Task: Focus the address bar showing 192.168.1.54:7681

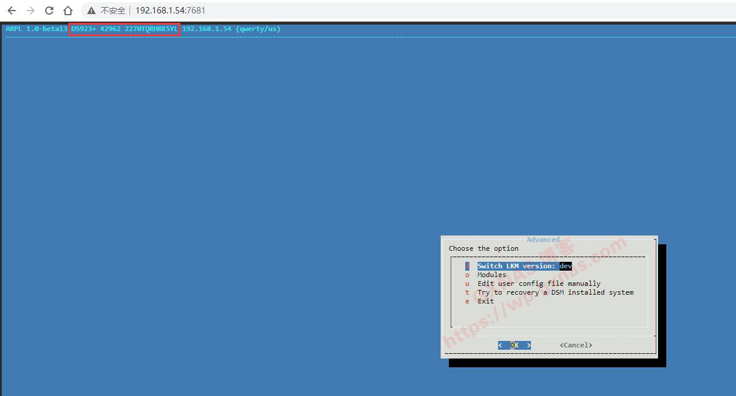Action: point(171,11)
